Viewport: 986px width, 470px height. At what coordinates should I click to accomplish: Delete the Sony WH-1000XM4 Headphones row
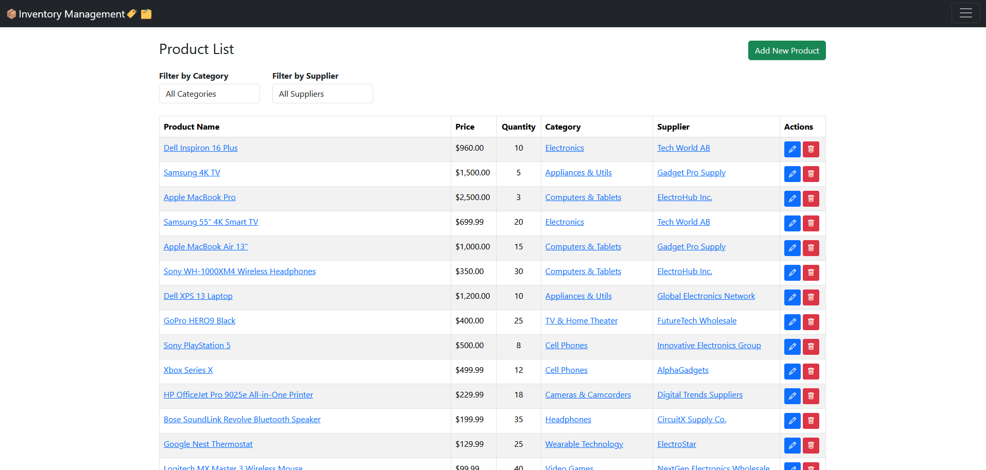tap(811, 273)
